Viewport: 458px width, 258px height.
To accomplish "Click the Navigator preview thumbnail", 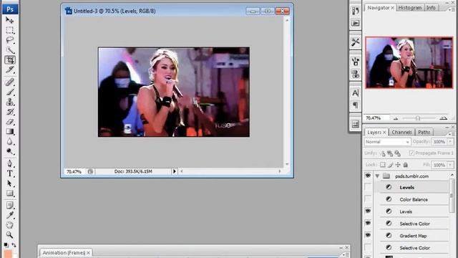I will [x=409, y=62].
